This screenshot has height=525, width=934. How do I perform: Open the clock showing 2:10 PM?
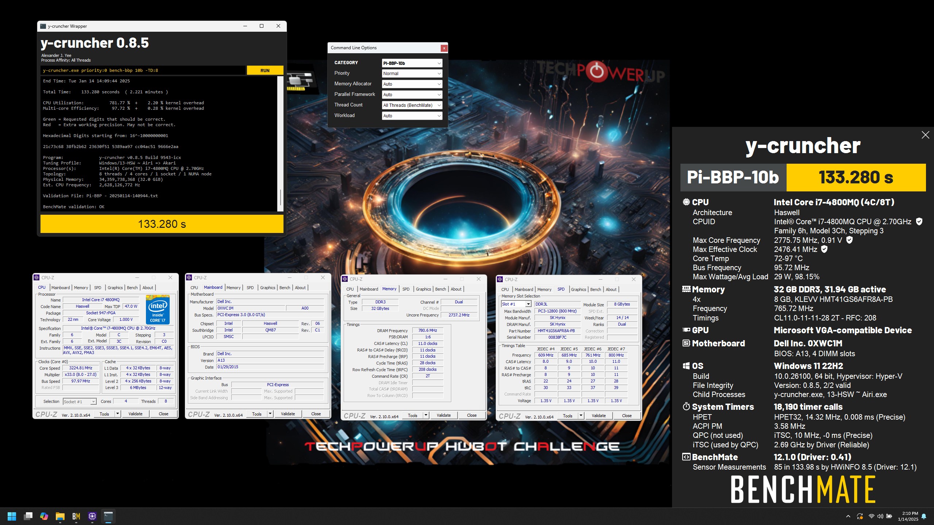pyautogui.click(x=908, y=516)
